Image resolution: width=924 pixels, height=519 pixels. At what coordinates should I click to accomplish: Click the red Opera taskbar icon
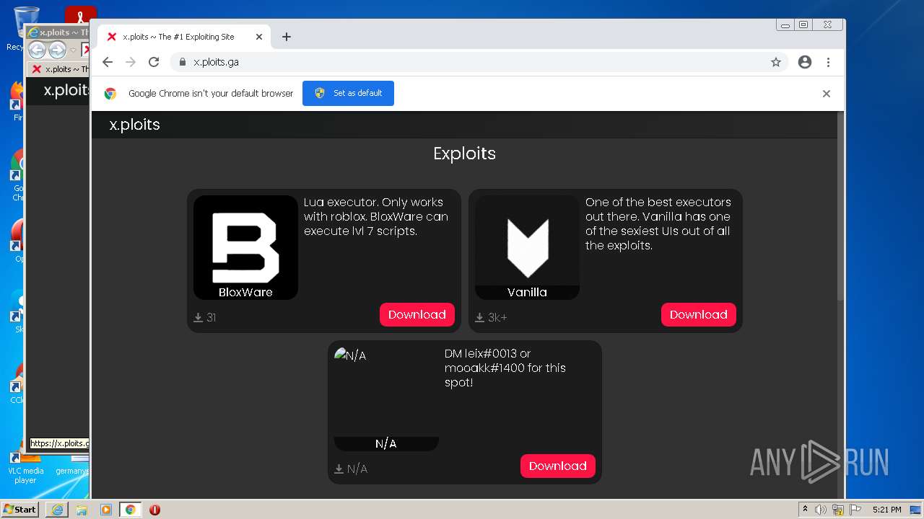[154, 510]
